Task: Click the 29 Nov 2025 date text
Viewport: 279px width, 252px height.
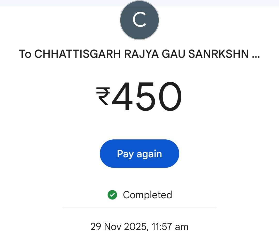Action: coord(119,227)
